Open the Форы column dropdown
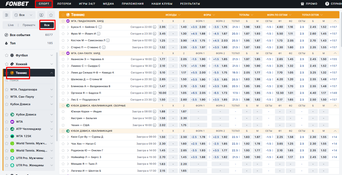Viewport: 342px width, 175px height. tap(209, 15)
